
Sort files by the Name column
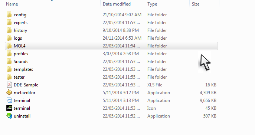coord(12,4)
